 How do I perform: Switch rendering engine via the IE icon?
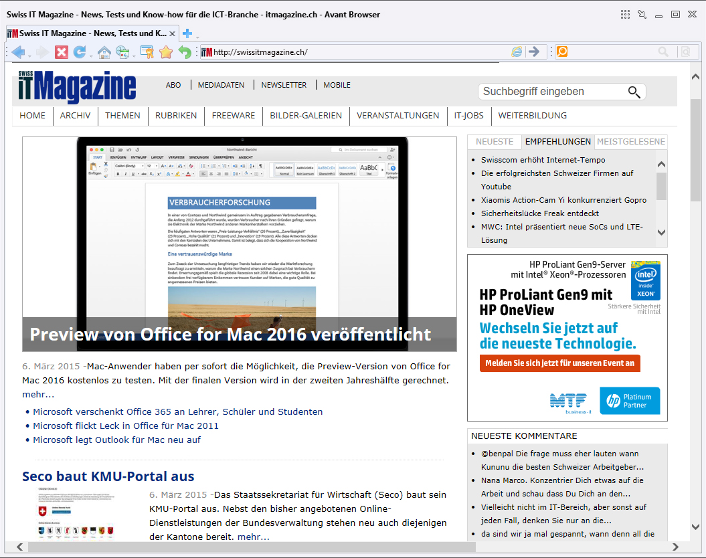click(x=517, y=52)
